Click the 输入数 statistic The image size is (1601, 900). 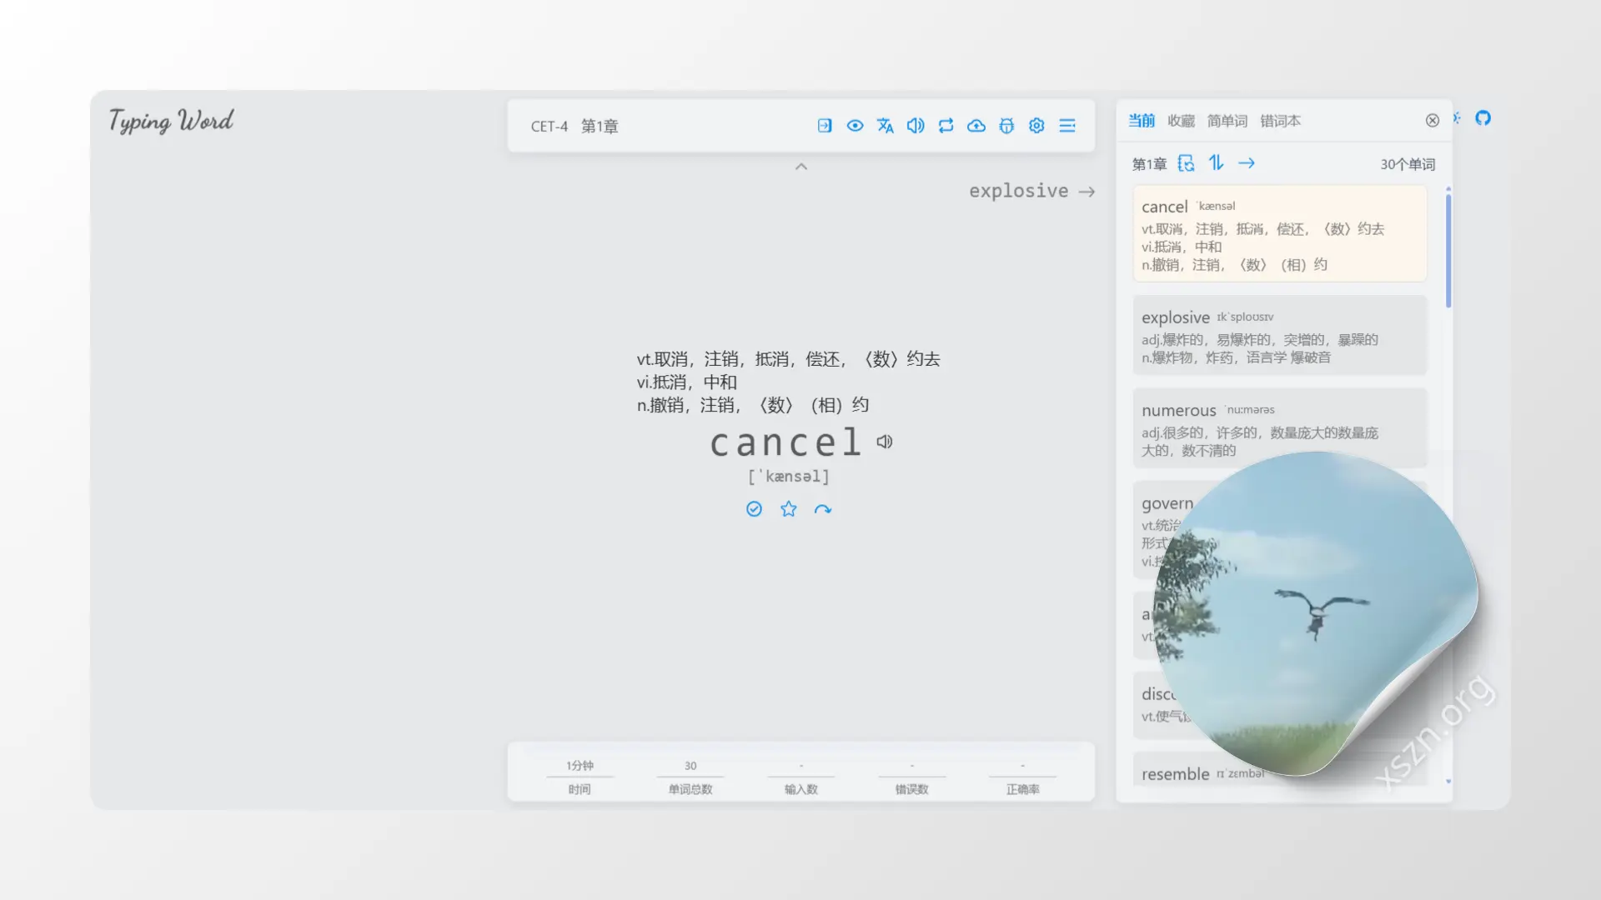click(x=801, y=777)
